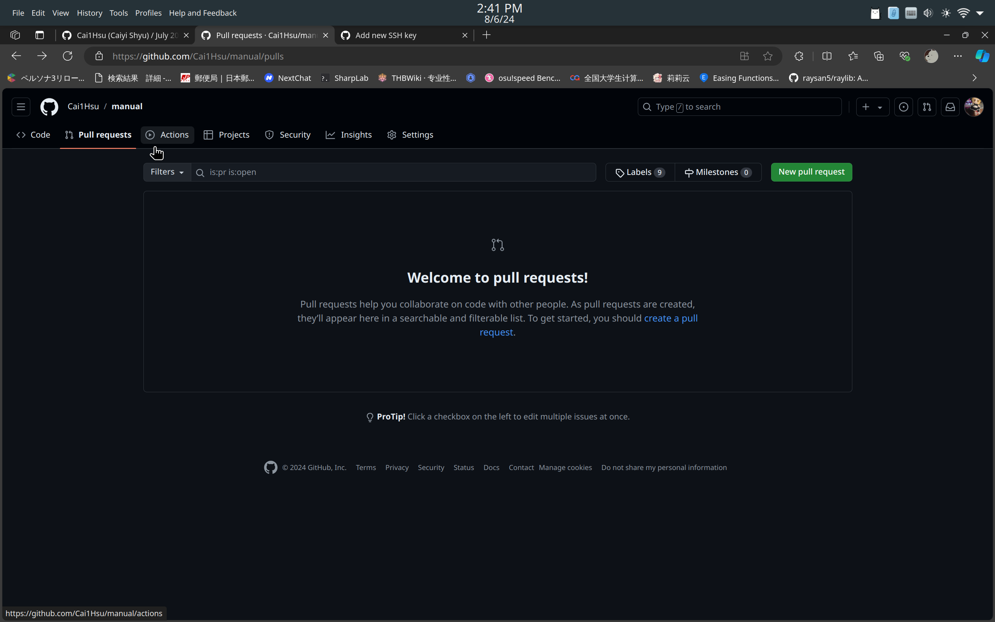Click the brightness adjustment icon in system tray
995x622 pixels.
pyautogui.click(x=945, y=13)
